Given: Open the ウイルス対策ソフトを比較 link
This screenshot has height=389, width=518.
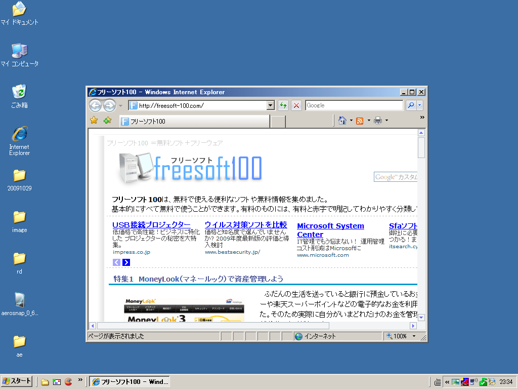Looking at the screenshot, I should point(246,225).
